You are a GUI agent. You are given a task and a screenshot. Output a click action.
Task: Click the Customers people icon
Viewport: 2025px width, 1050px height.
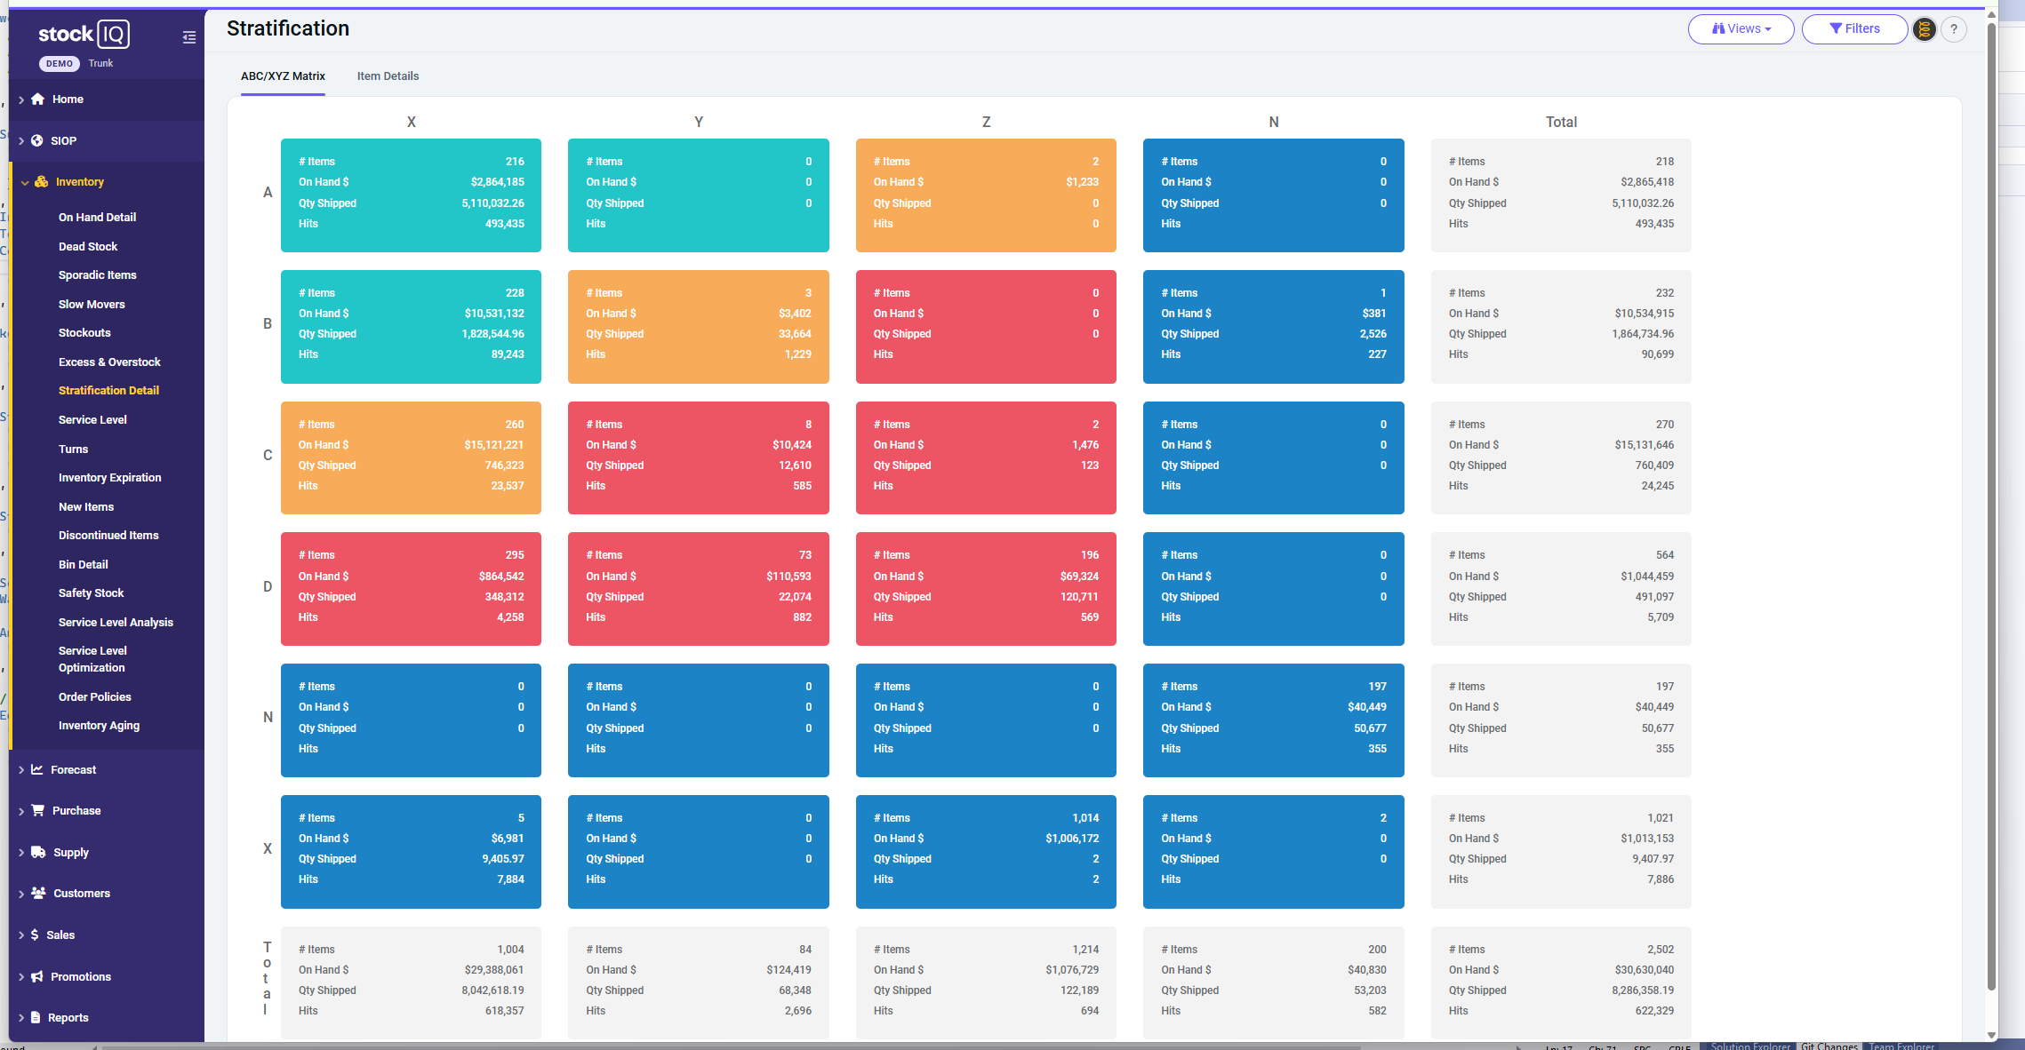tap(38, 893)
